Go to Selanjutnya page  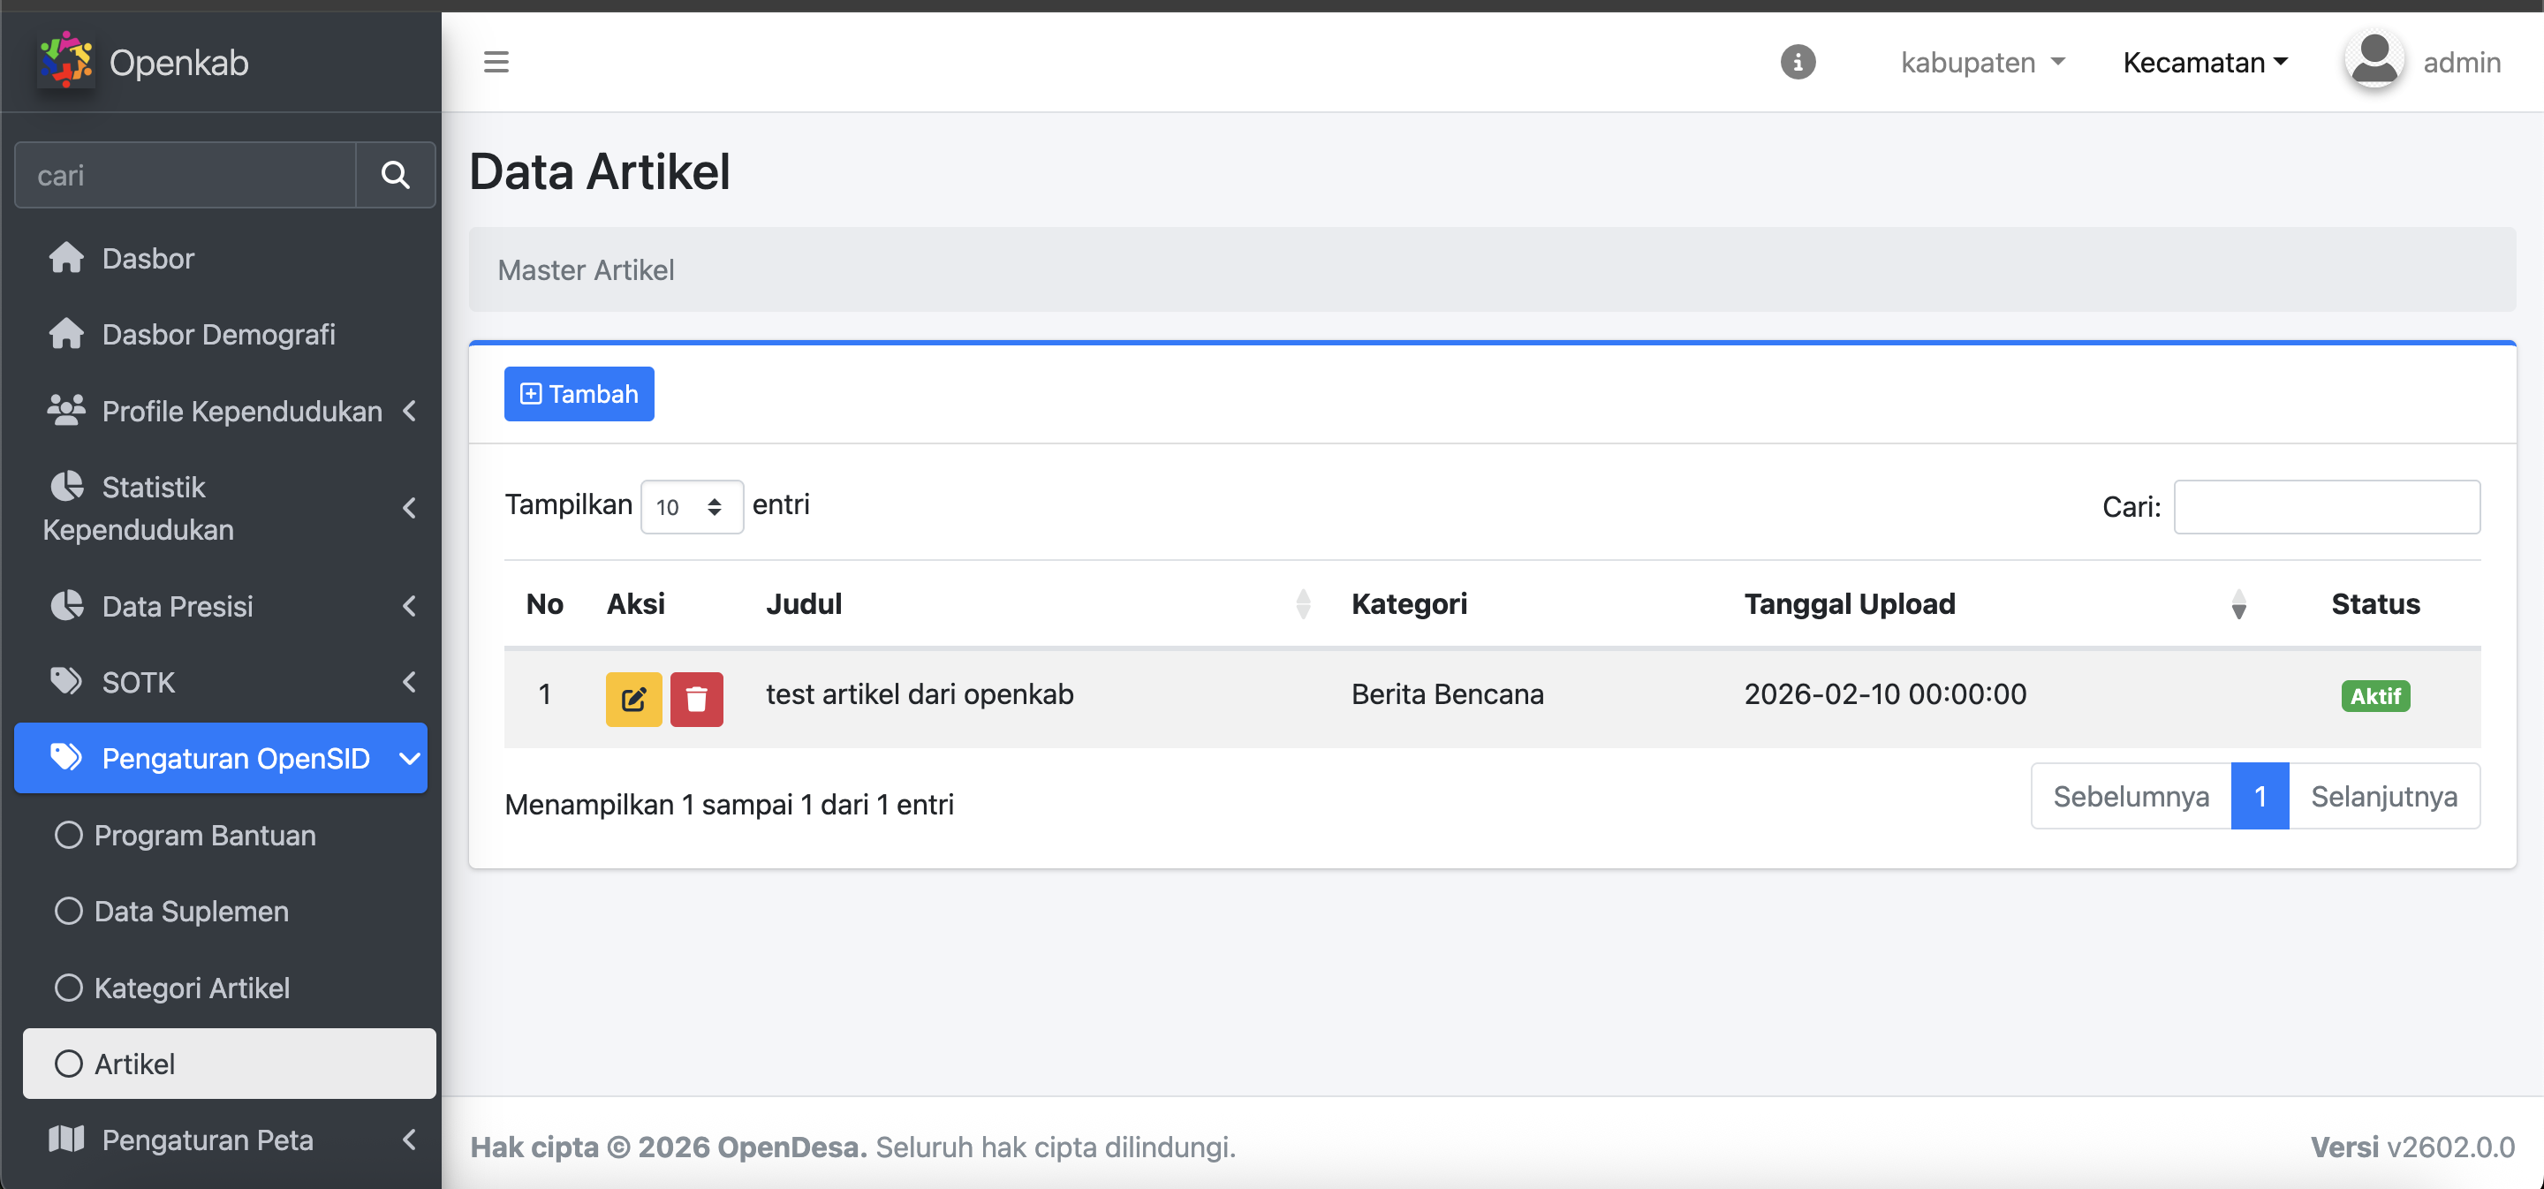pyautogui.click(x=2383, y=796)
